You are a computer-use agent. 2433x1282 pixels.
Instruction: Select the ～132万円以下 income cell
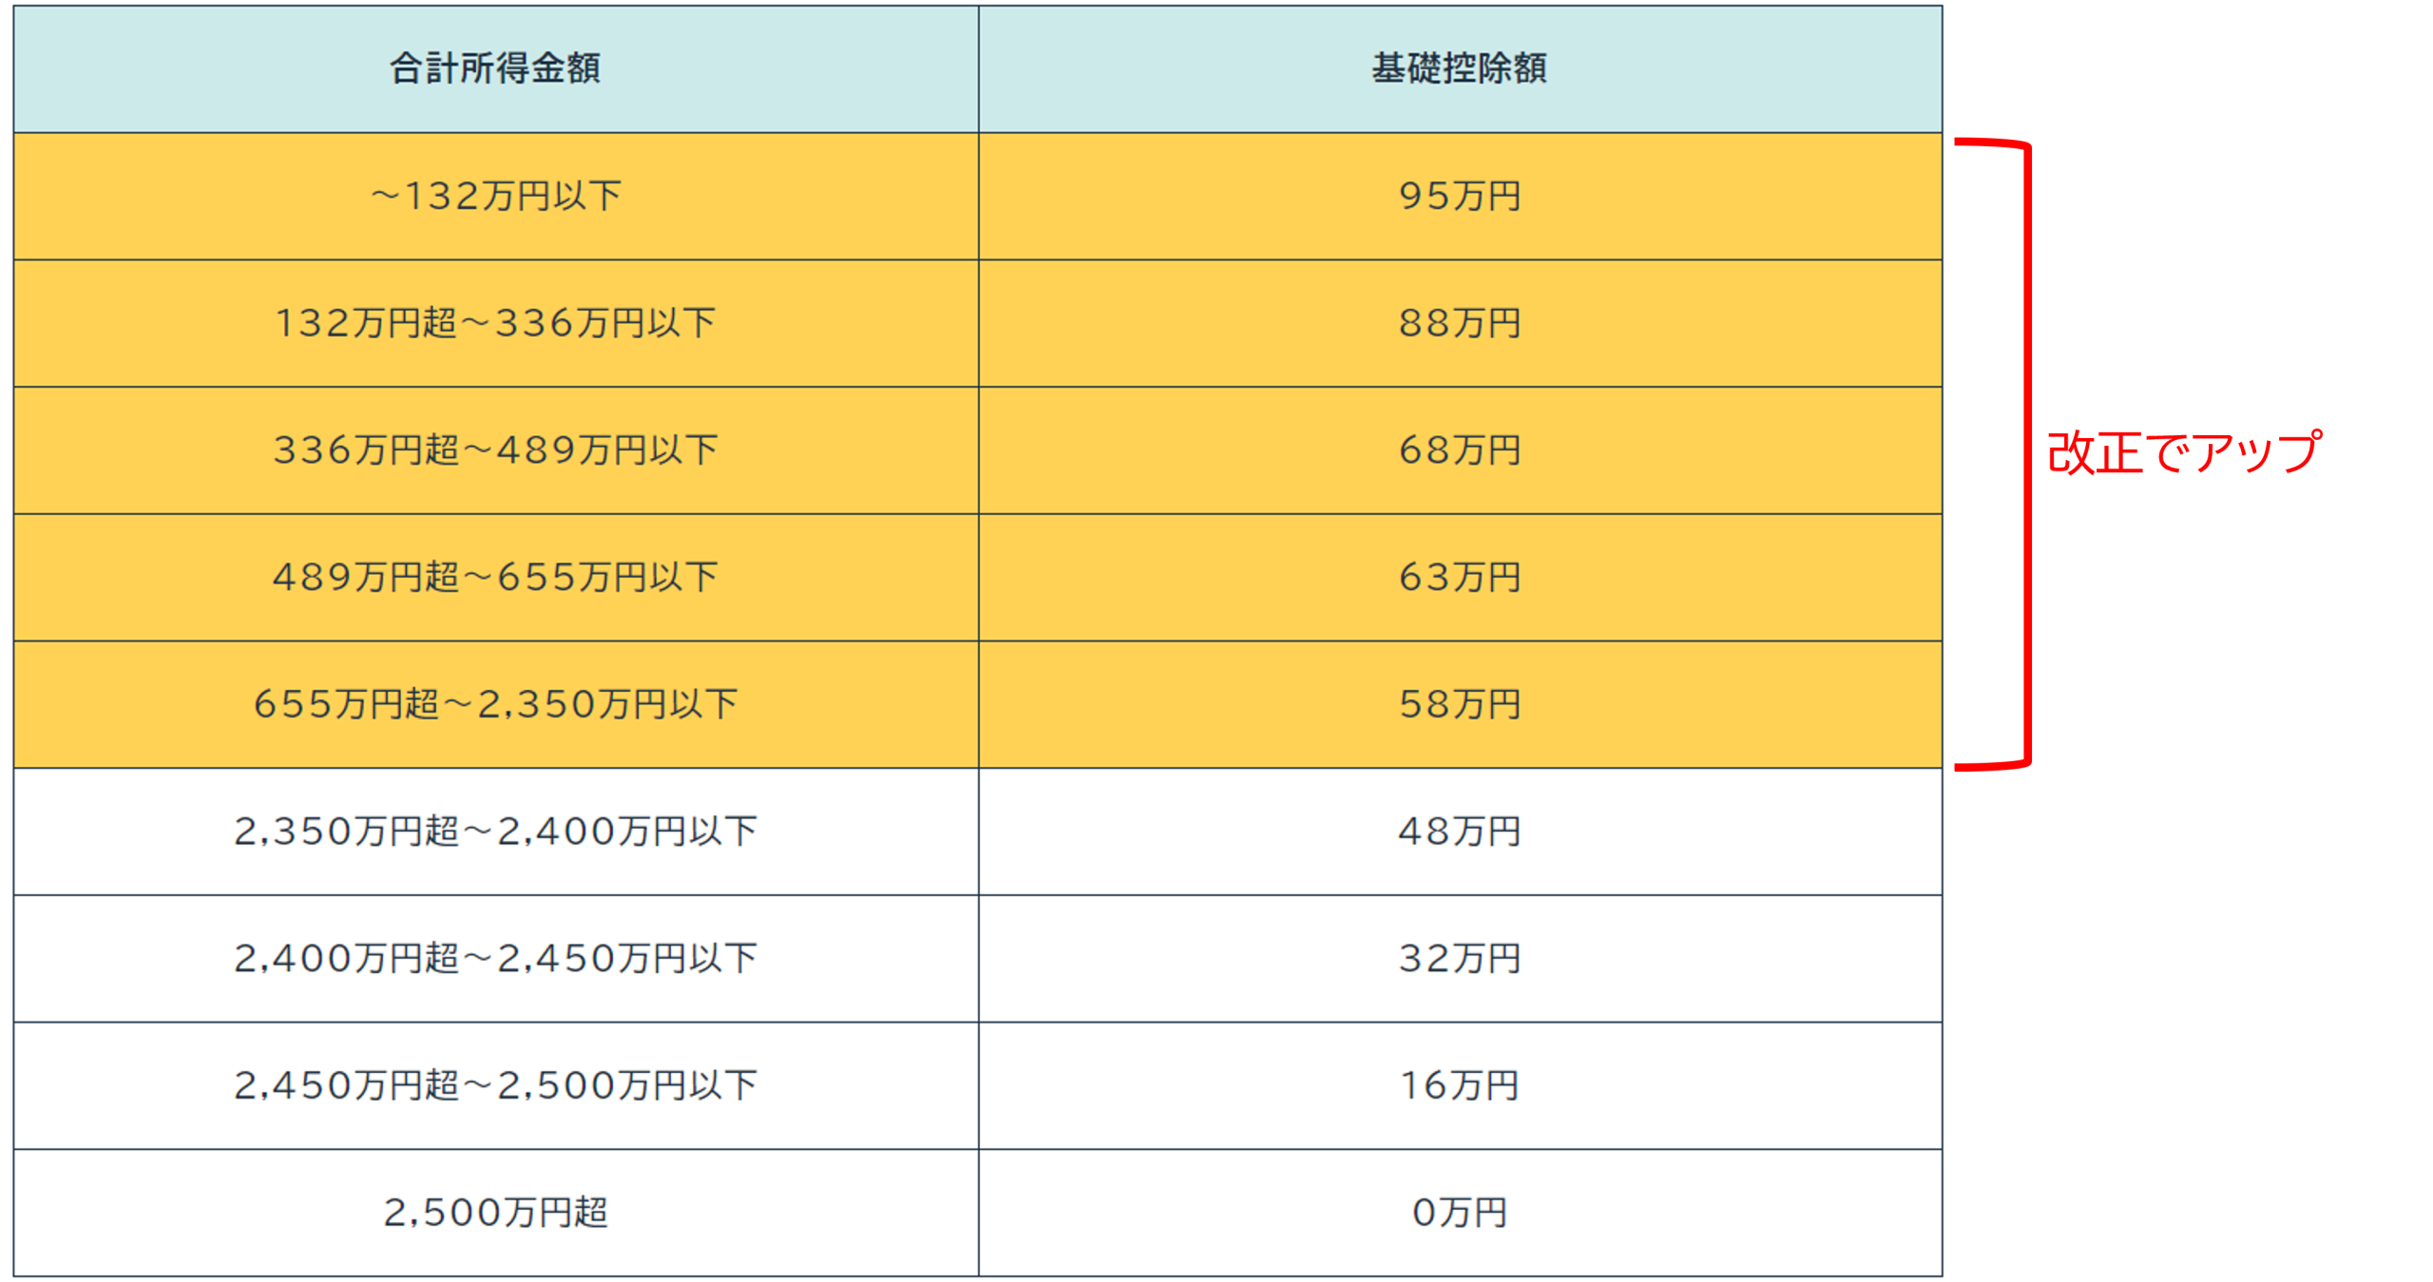[x=495, y=197]
